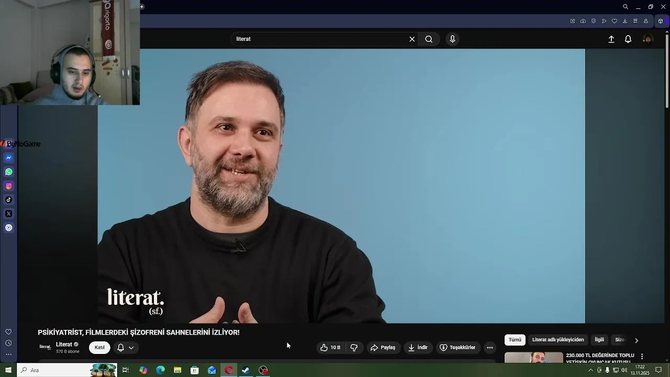The width and height of the screenshot is (670, 377).
Task: Open the video upload arrow icon
Action: click(x=611, y=39)
